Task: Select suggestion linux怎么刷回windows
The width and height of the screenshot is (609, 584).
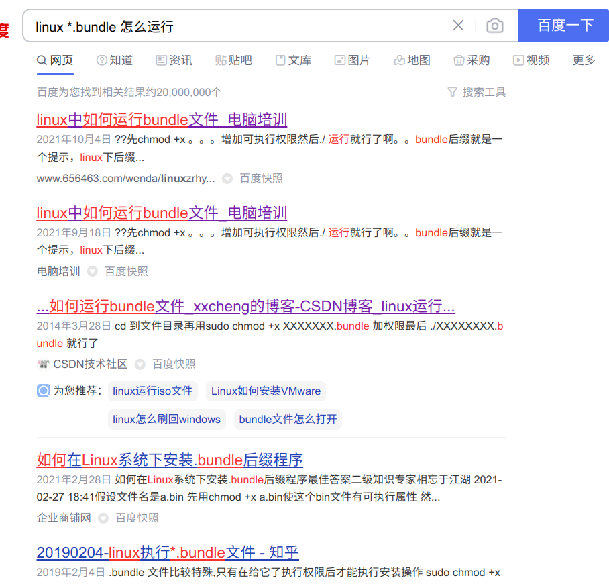Action: [x=166, y=419]
